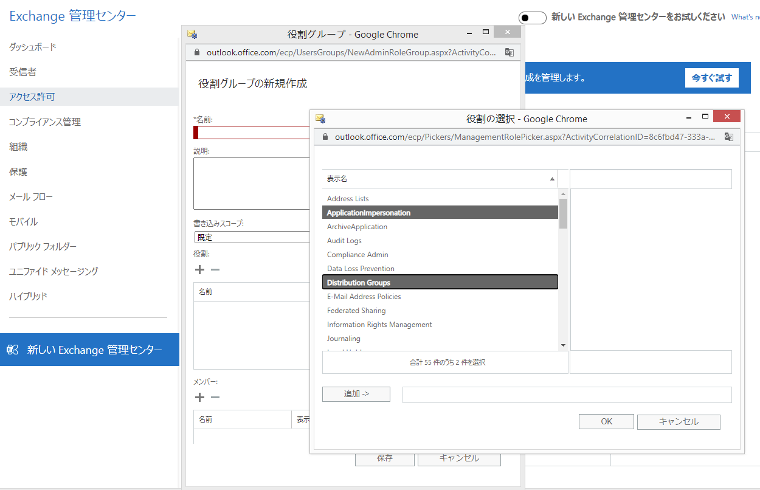Open the 書き込みスコープ dropdown showing 既定
760x490 pixels.
pyautogui.click(x=252, y=237)
